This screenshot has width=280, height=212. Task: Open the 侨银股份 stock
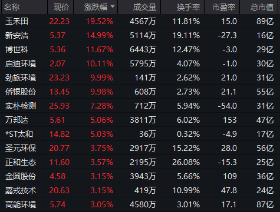coord(21,92)
